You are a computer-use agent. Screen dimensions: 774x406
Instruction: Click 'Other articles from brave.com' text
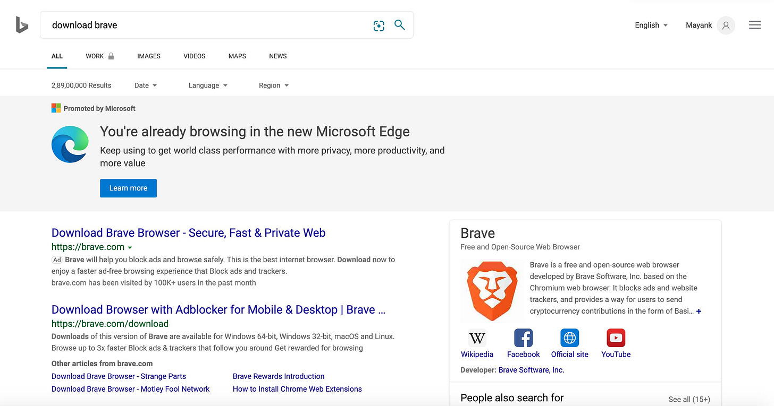(x=102, y=364)
